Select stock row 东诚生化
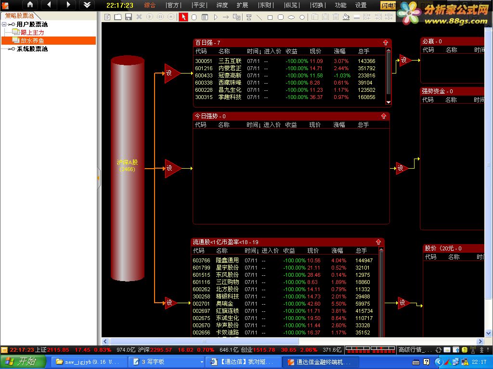 point(285,318)
